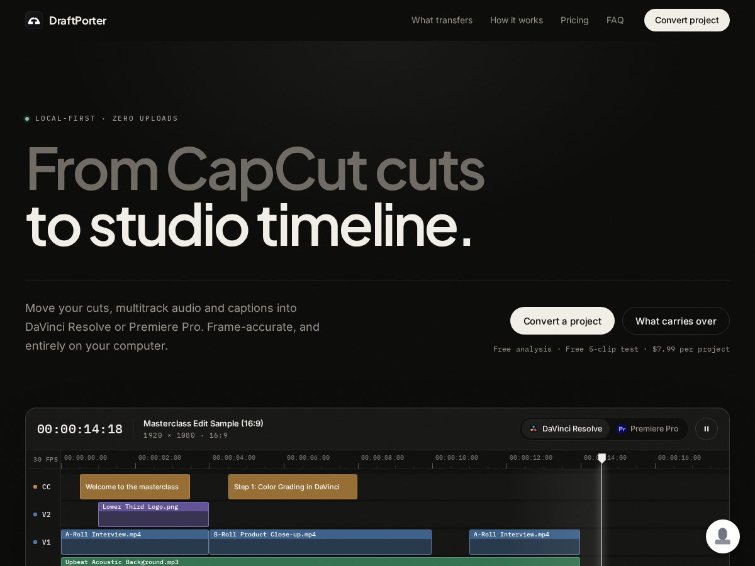Click the Convert a project hero button
The width and height of the screenshot is (755, 566).
562,321
